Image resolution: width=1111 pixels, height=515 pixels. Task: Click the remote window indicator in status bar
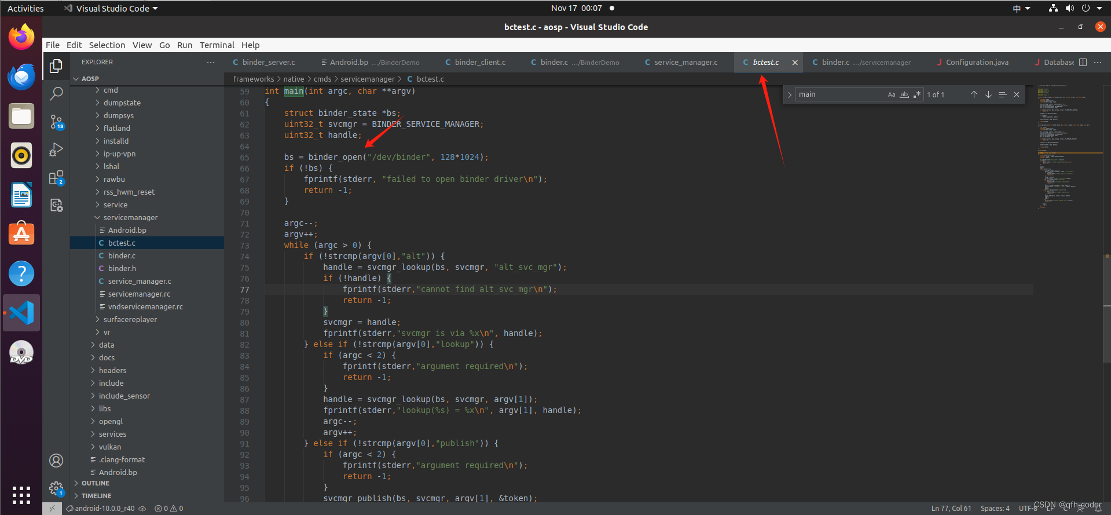[52, 509]
